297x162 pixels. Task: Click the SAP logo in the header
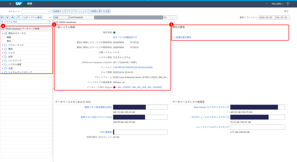click(x=19, y=3)
